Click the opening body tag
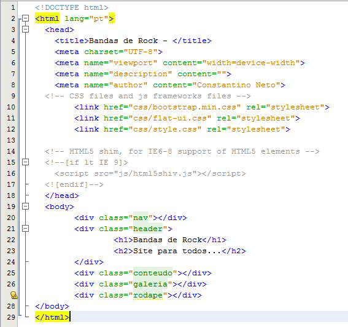Image resolution: width=348 pixels, height=327 pixels. coord(60,207)
